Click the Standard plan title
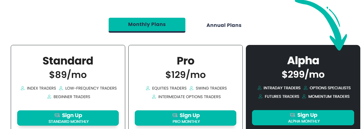364x129 pixels. point(68,61)
